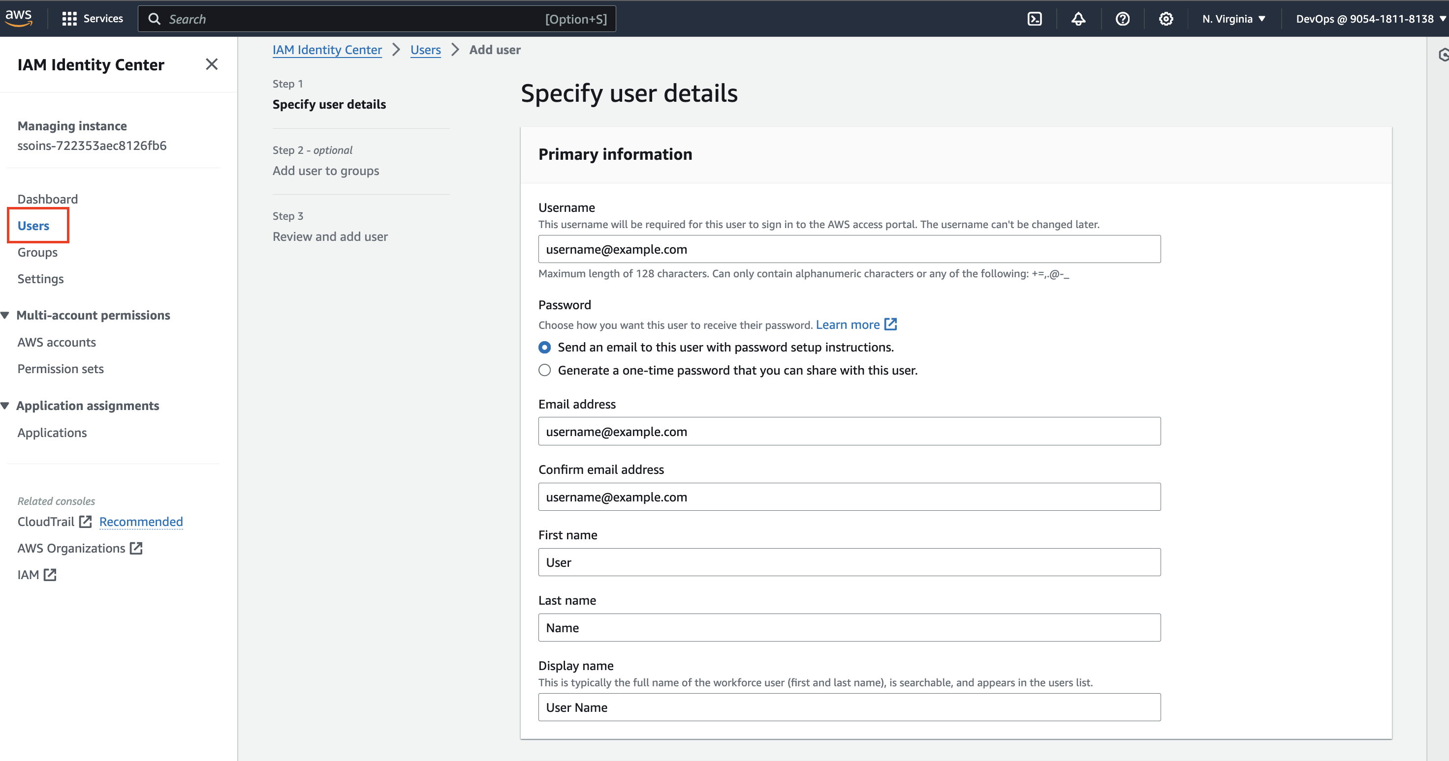Click the CloudTrail external link icon
This screenshot has width=1449, height=761.
(x=86, y=522)
